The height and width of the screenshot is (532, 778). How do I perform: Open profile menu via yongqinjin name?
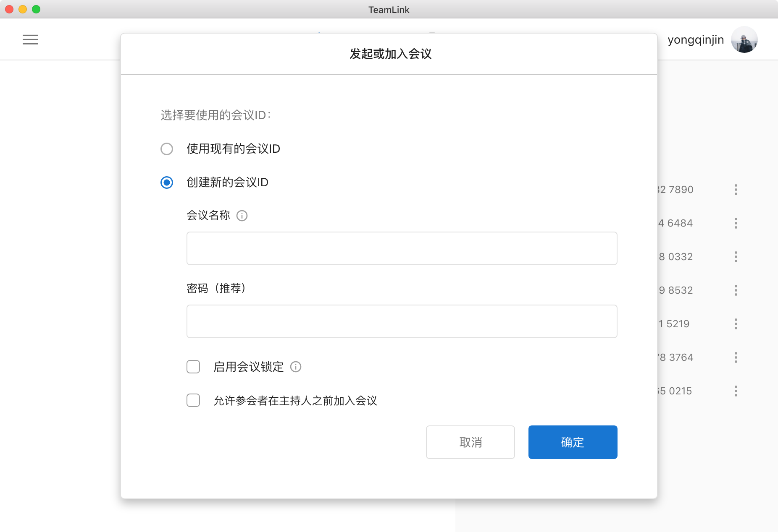point(695,39)
